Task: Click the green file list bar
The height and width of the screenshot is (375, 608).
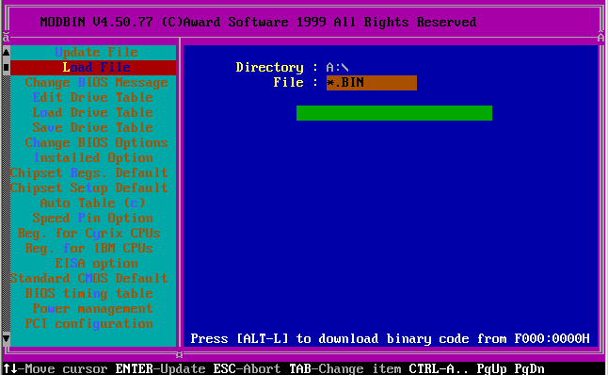Action: click(x=394, y=113)
